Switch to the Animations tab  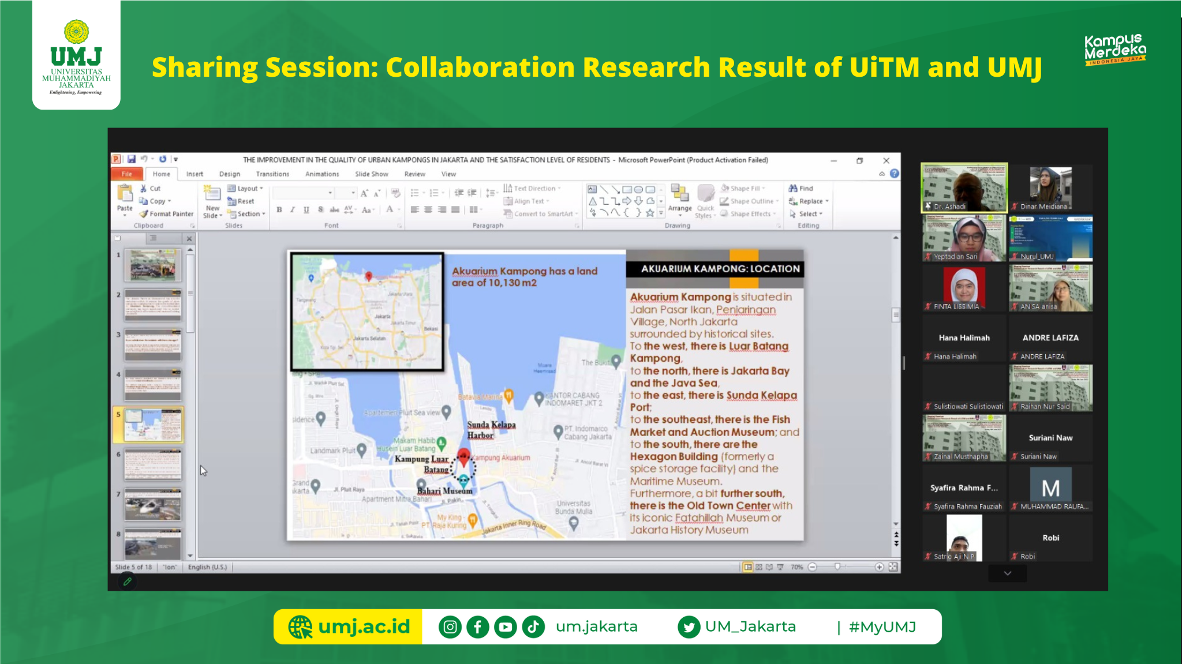(x=322, y=174)
